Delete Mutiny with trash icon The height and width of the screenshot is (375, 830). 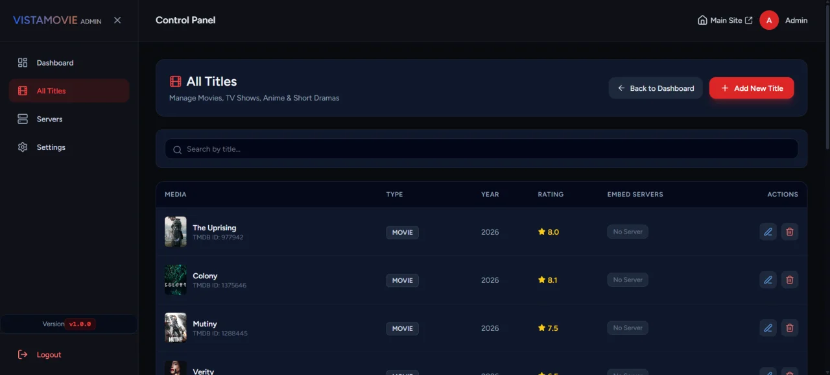(790, 328)
